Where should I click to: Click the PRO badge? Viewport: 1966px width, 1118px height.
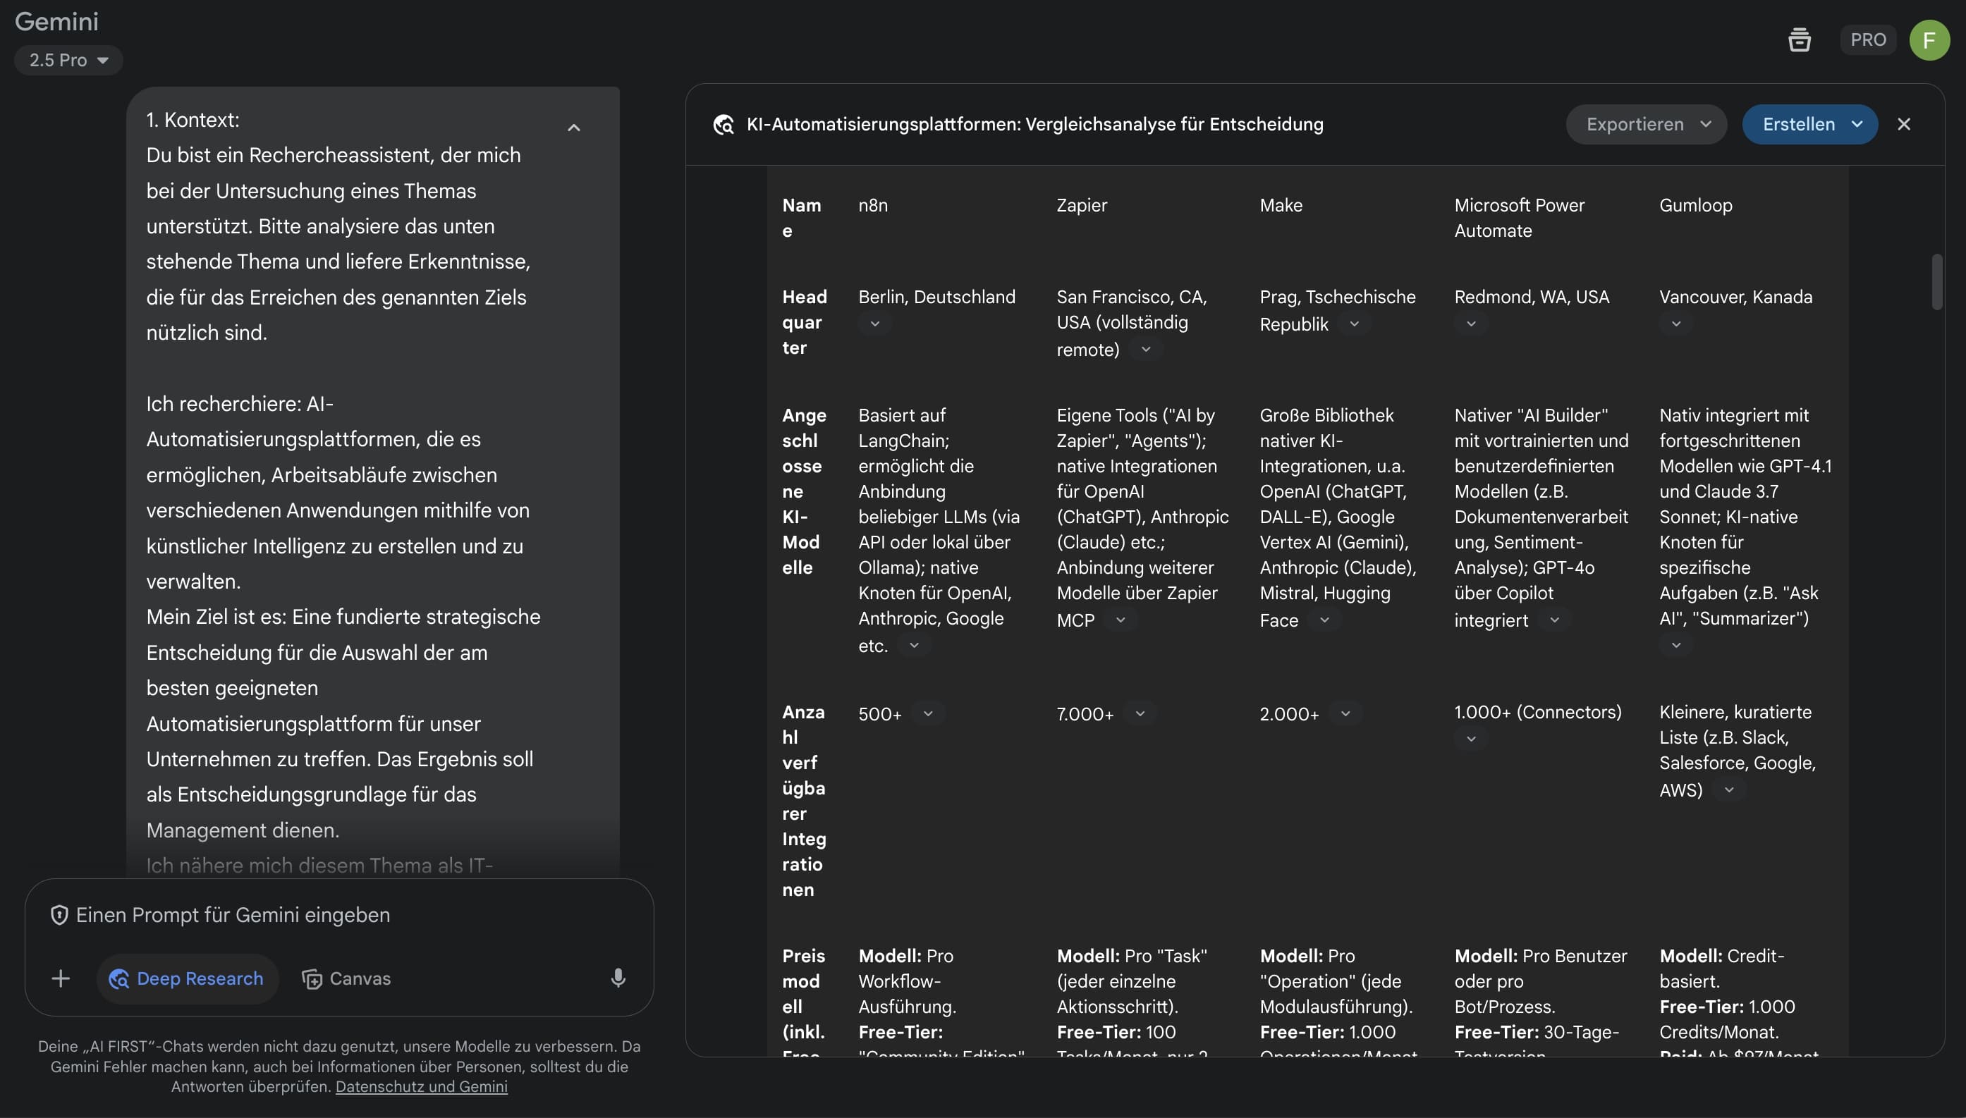click(1868, 39)
